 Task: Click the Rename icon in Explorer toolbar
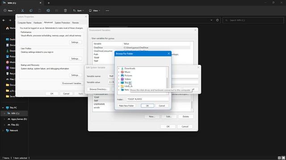(48, 11)
